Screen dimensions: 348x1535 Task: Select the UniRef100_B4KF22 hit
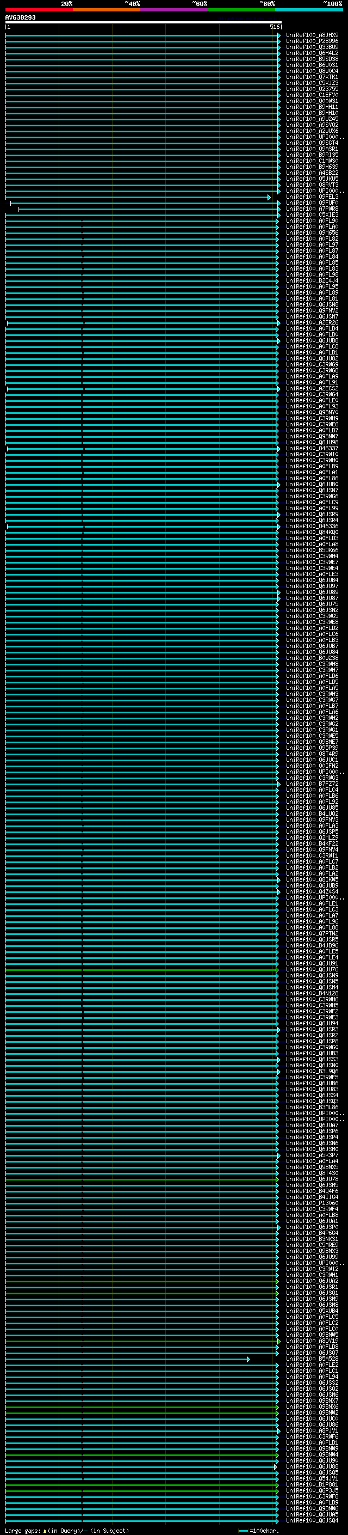tap(312, 844)
